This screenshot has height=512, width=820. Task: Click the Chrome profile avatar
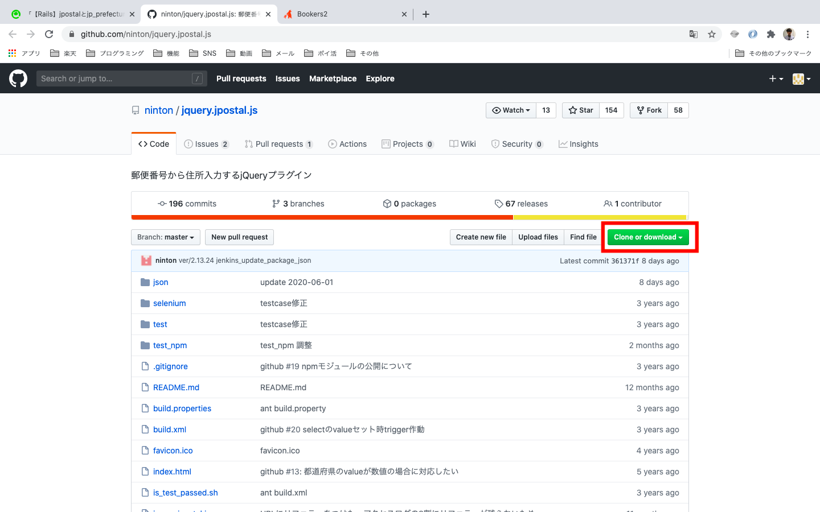[789, 34]
